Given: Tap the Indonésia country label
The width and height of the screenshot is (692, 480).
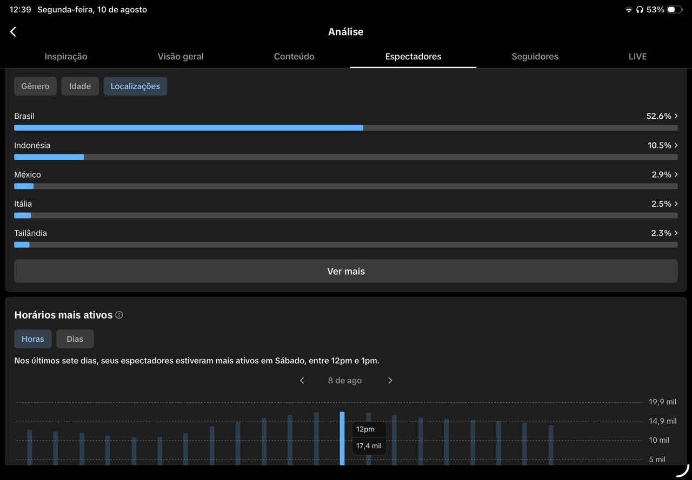Looking at the screenshot, I should pyautogui.click(x=32, y=145).
